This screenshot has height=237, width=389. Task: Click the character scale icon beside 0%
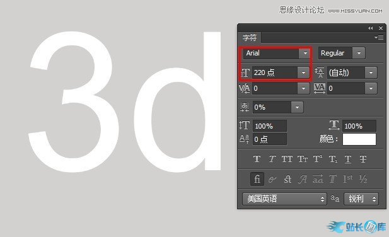coord(245,107)
